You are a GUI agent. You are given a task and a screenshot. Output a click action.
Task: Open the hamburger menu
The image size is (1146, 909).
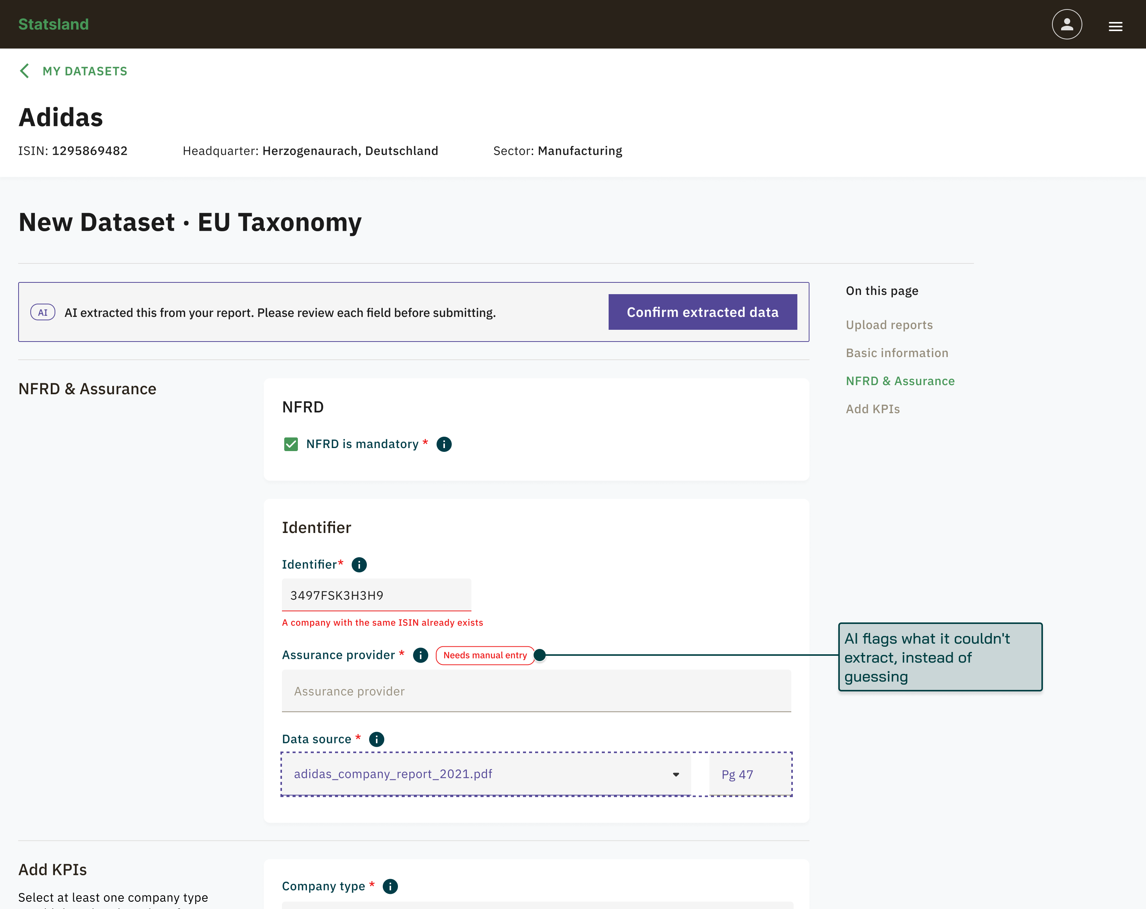(x=1115, y=26)
